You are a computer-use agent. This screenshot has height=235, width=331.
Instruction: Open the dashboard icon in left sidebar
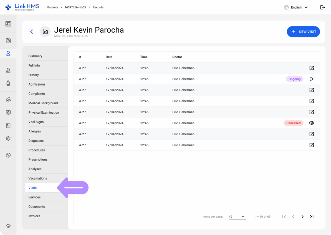(x=8, y=24)
